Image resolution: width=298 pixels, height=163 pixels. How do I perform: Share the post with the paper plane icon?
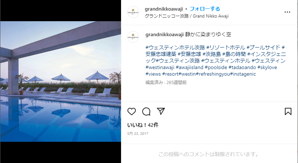(161, 111)
